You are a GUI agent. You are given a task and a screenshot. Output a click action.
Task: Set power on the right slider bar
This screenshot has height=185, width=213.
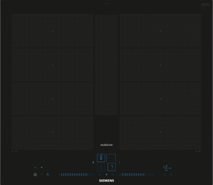(x=137, y=174)
